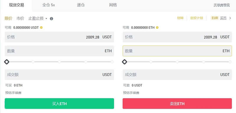236x113 pixels.
Task: Open the 划转 transfer link
Action: 180,18
